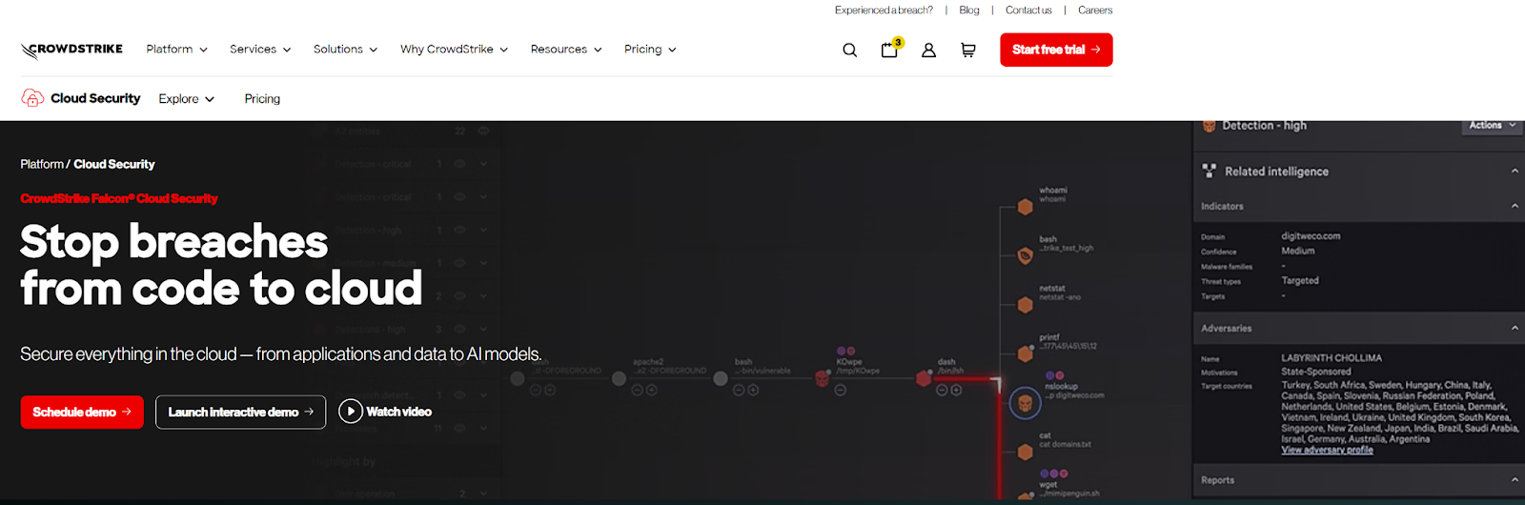The image size is (1525, 505).
Task: Click the Detection - high title
Action: [x=1264, y=126]
